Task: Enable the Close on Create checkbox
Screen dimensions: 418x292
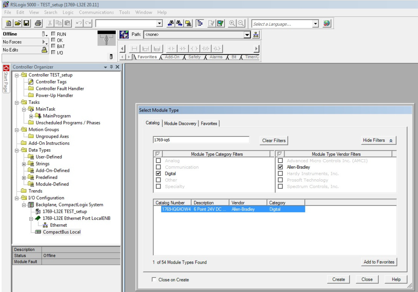Action: click(154, 280)
